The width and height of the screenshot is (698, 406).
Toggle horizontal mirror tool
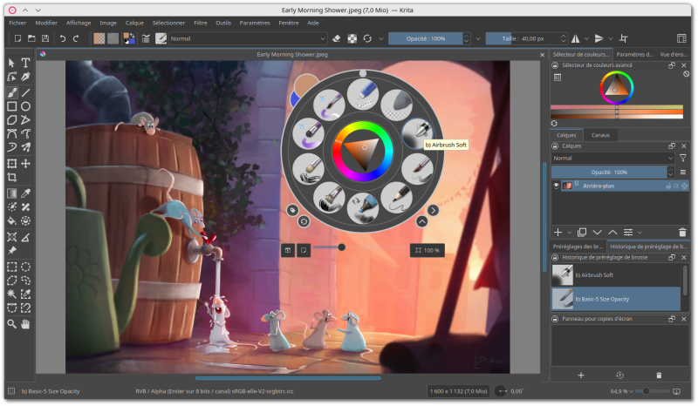(576, 38)
